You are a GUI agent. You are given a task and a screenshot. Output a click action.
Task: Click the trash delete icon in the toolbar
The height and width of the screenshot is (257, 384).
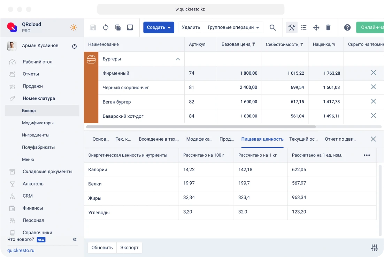coord(328,27)
